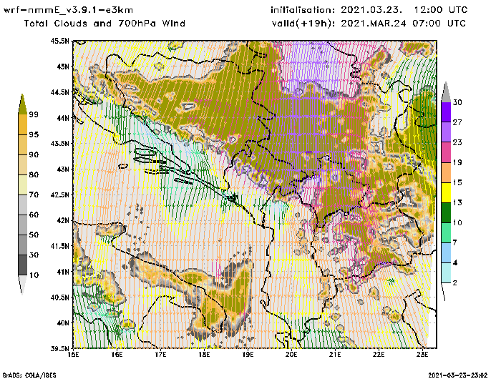Click the purple 27-30 wind legend swatch

coord(446,112)
